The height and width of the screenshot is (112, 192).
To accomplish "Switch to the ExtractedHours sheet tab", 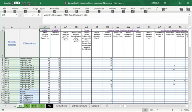I will point(79,106).
